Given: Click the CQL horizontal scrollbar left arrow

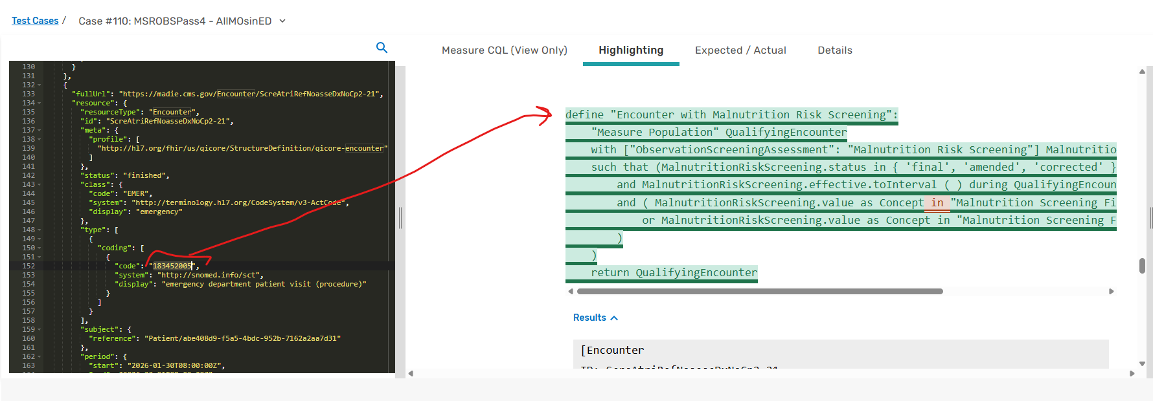Looking at the screenshot, I should [x=571, y=292].
